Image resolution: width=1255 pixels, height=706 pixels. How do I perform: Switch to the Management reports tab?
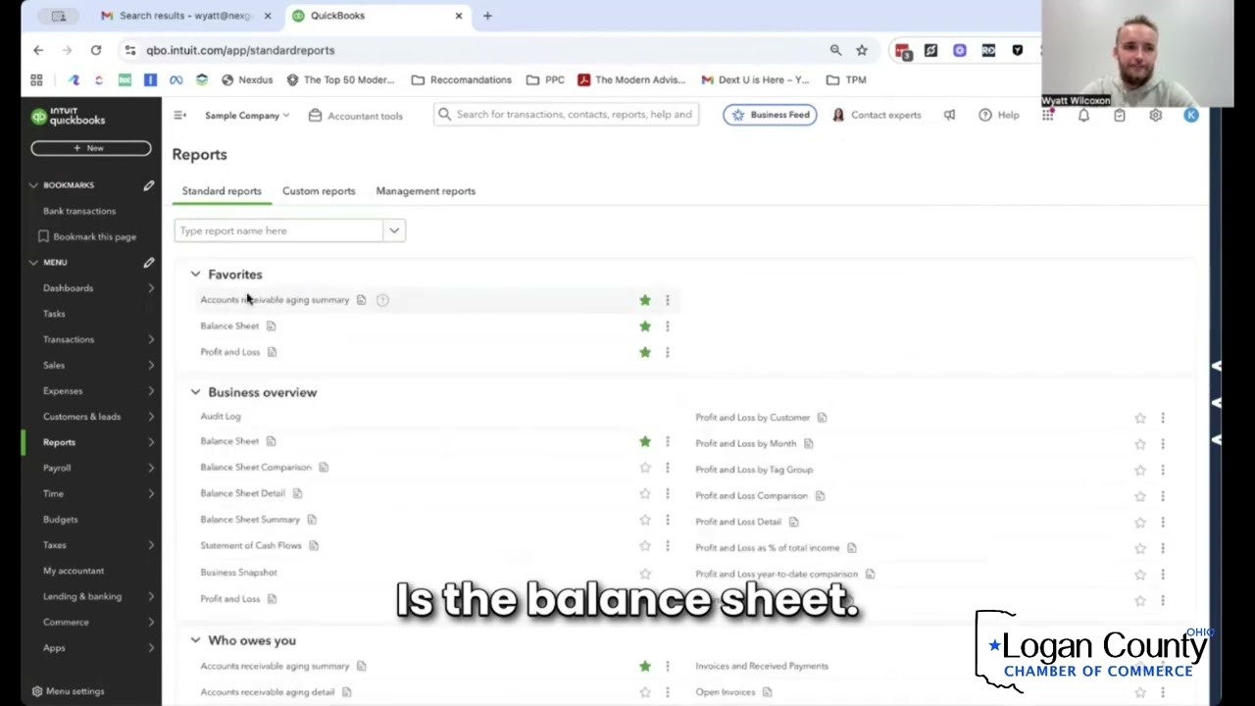click(426, 191)
